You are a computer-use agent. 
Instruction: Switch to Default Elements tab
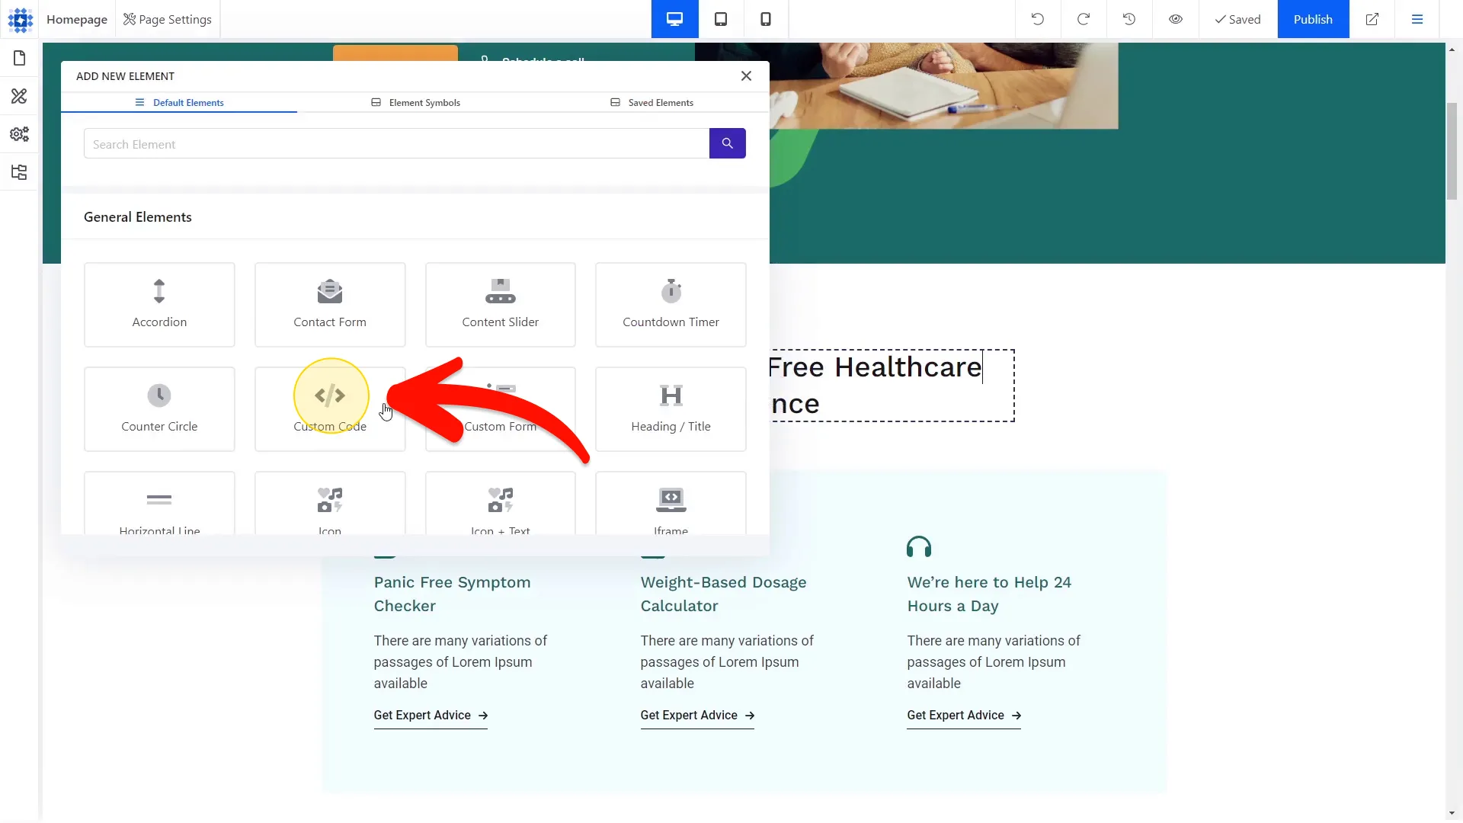point(179,103)
